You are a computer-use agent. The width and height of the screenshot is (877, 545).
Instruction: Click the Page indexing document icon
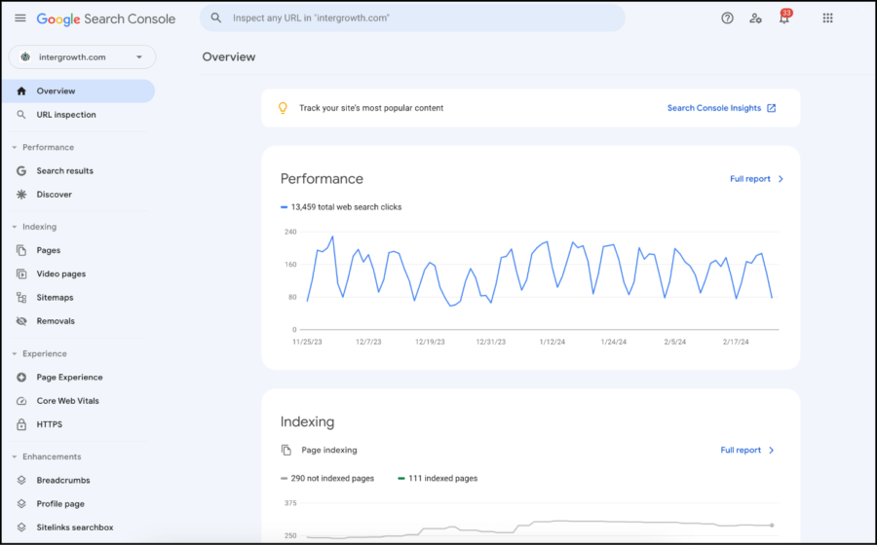286,450
